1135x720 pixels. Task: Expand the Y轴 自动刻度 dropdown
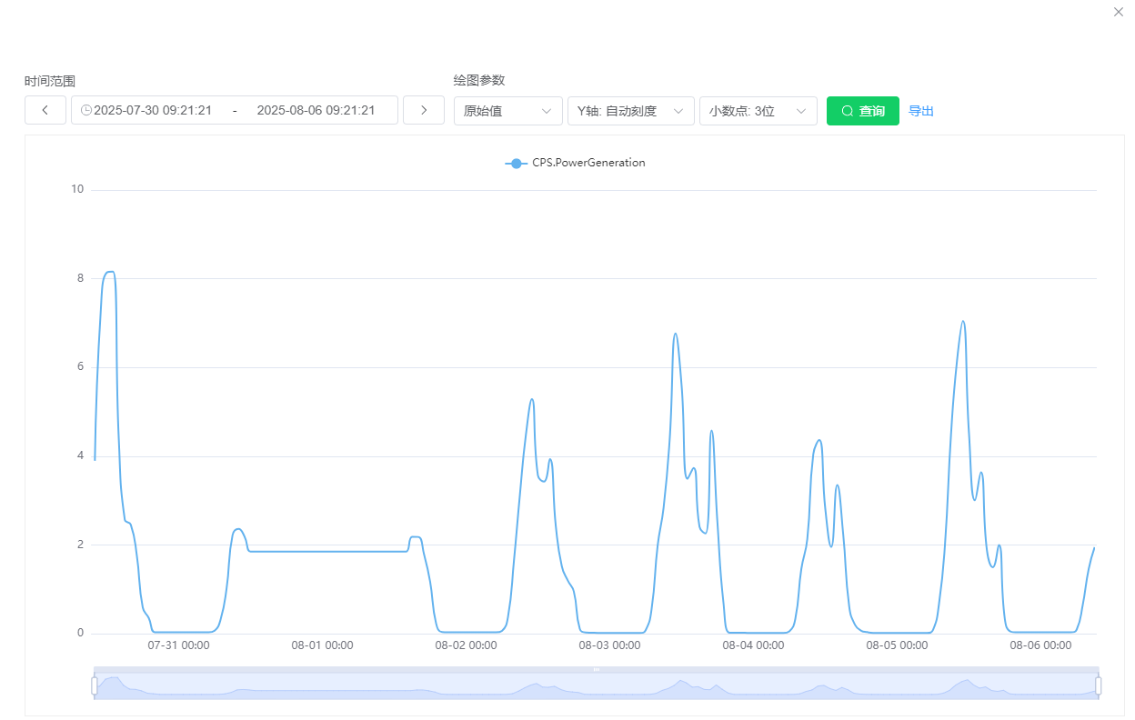[x=630, y=111]
